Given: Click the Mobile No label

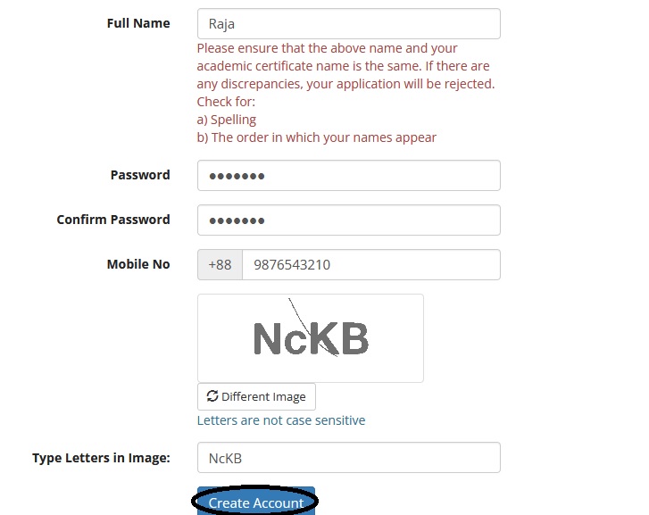Looking at the screenshot, I should (x=138, y=264).
